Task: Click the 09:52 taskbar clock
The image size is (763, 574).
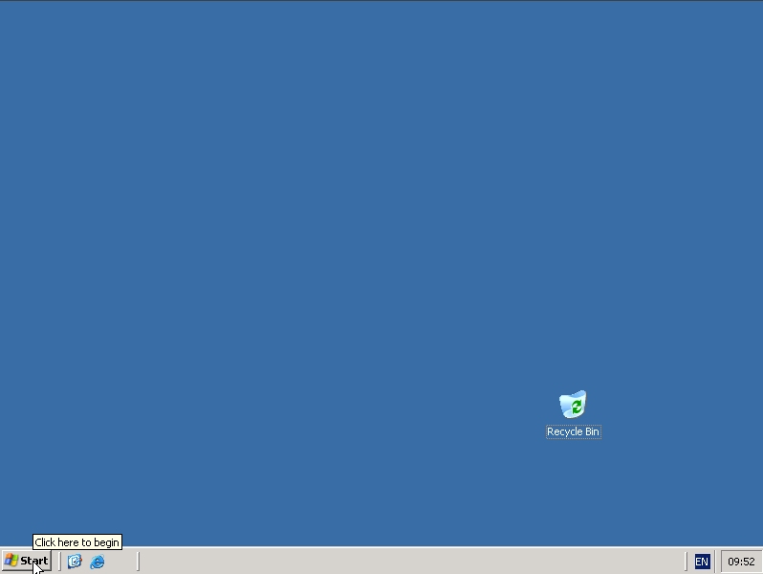Action: pyautogui.click(x=741, y=562)
